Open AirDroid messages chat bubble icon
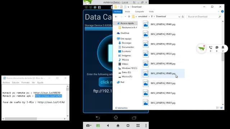Viewport: 230px width, 129px height. pos(217,47)
